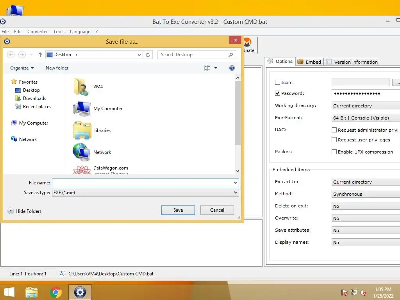Click the Password text field
Screen dimensions: 400x300
[366, 93]
